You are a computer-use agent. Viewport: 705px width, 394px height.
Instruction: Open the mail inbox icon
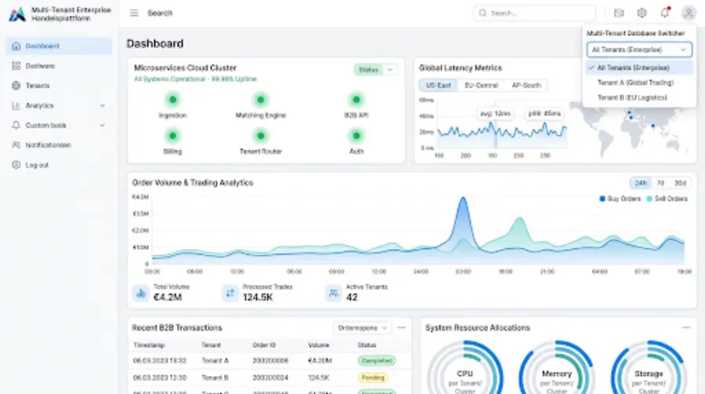(x=619, y=13)
